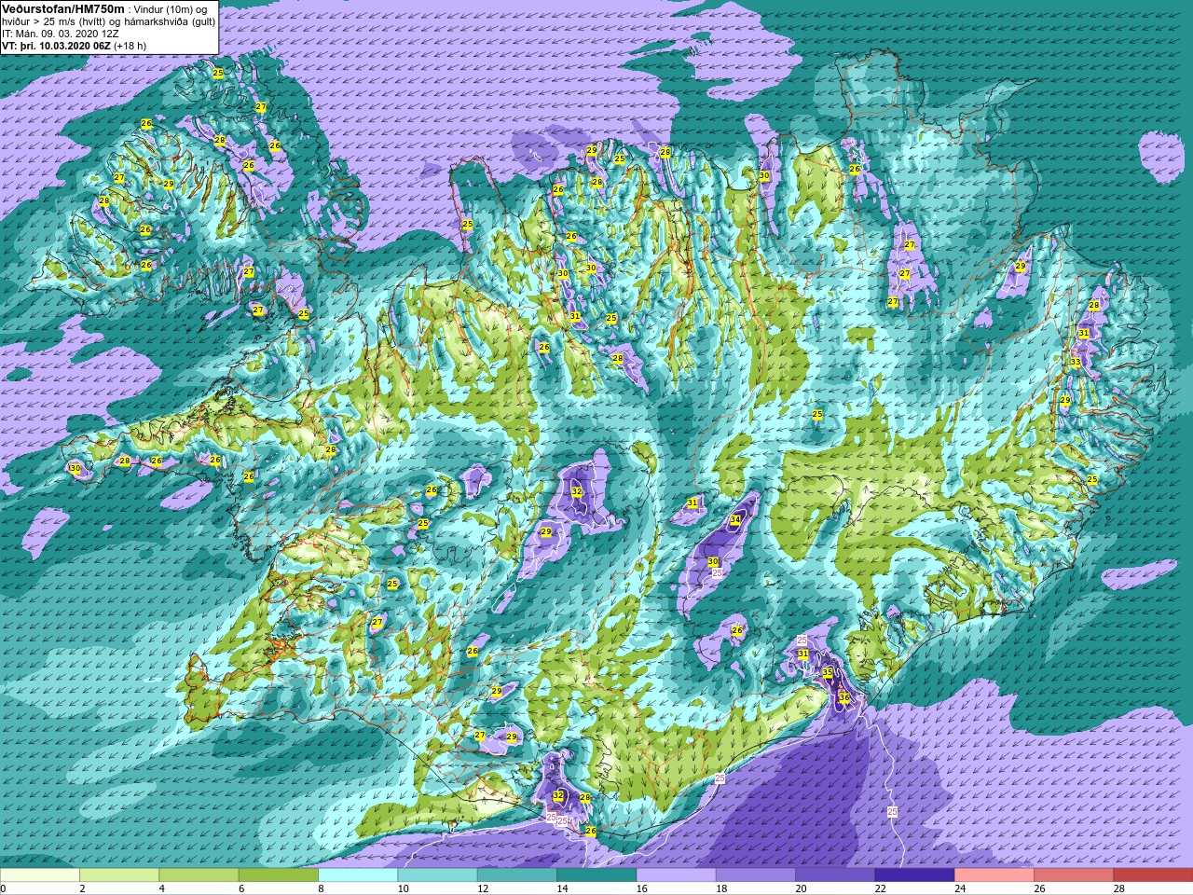Image resolution: width=1193 pixels, height=895 pixels.
Task: Select the 10–12 m/s turquoise legend swatch
Action: coord(437,875)
